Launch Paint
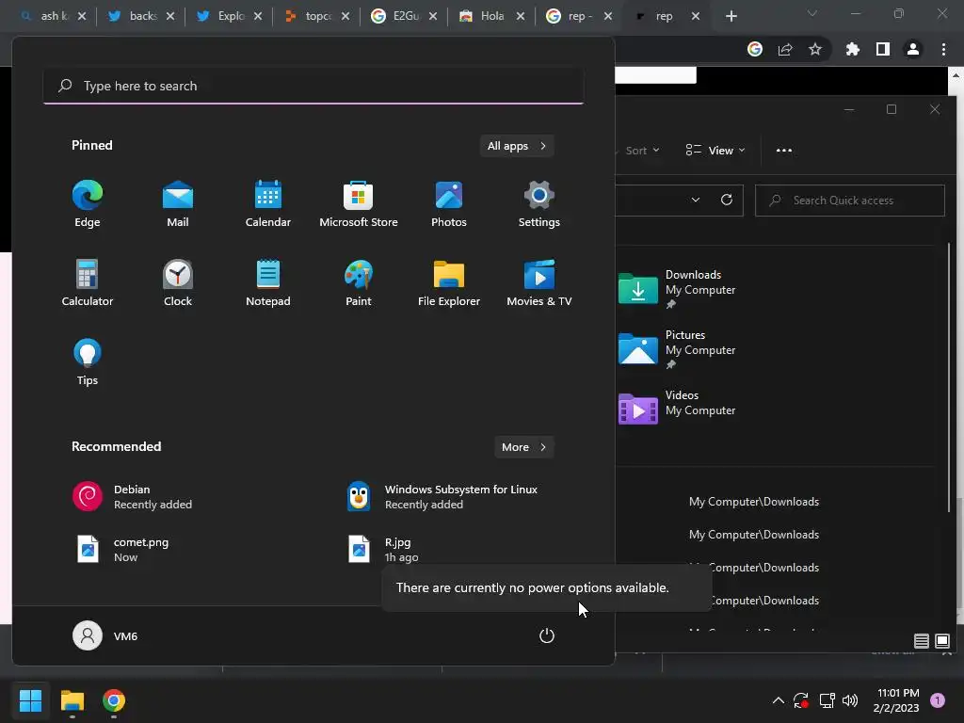This screenshot has height=723, width=964. (x=359, y=283)
